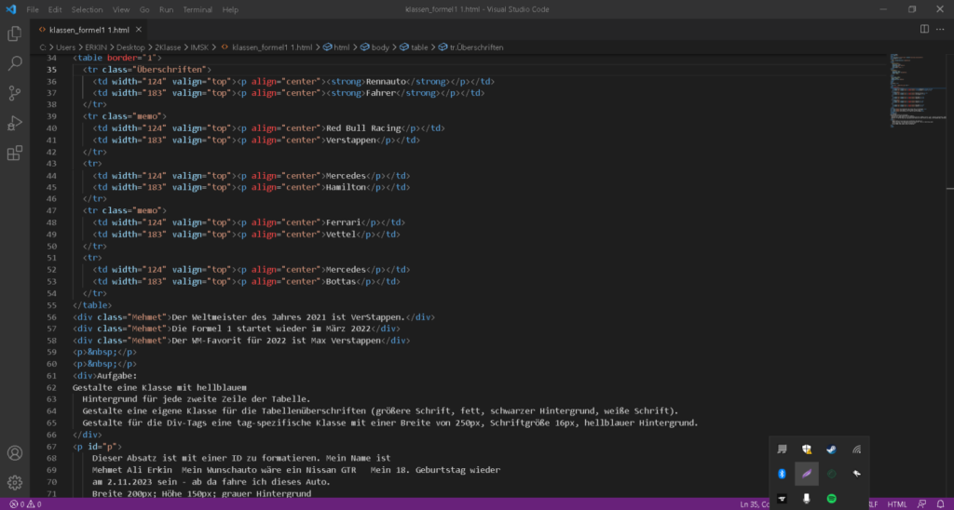Click the Accounts icon in activity bar

[x=15, y=453]
